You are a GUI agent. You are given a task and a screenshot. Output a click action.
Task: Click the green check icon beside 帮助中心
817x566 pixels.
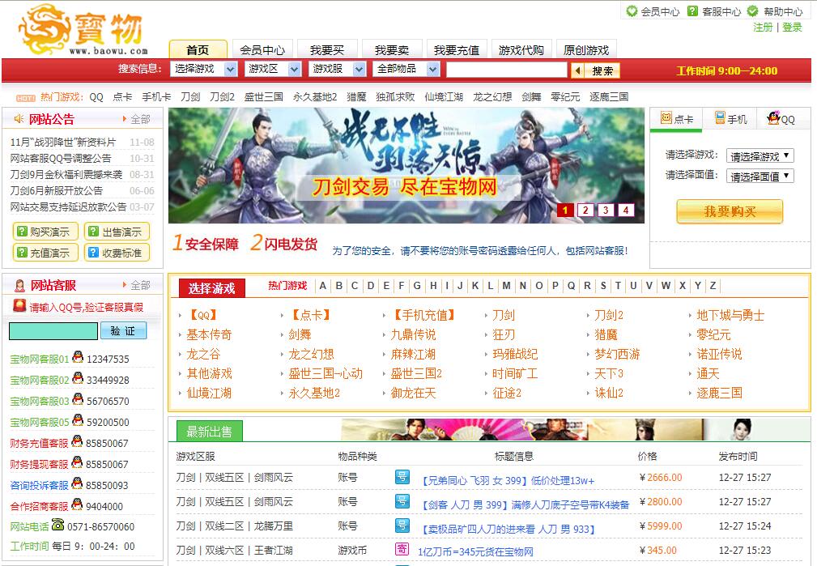(x=752, y=11)
